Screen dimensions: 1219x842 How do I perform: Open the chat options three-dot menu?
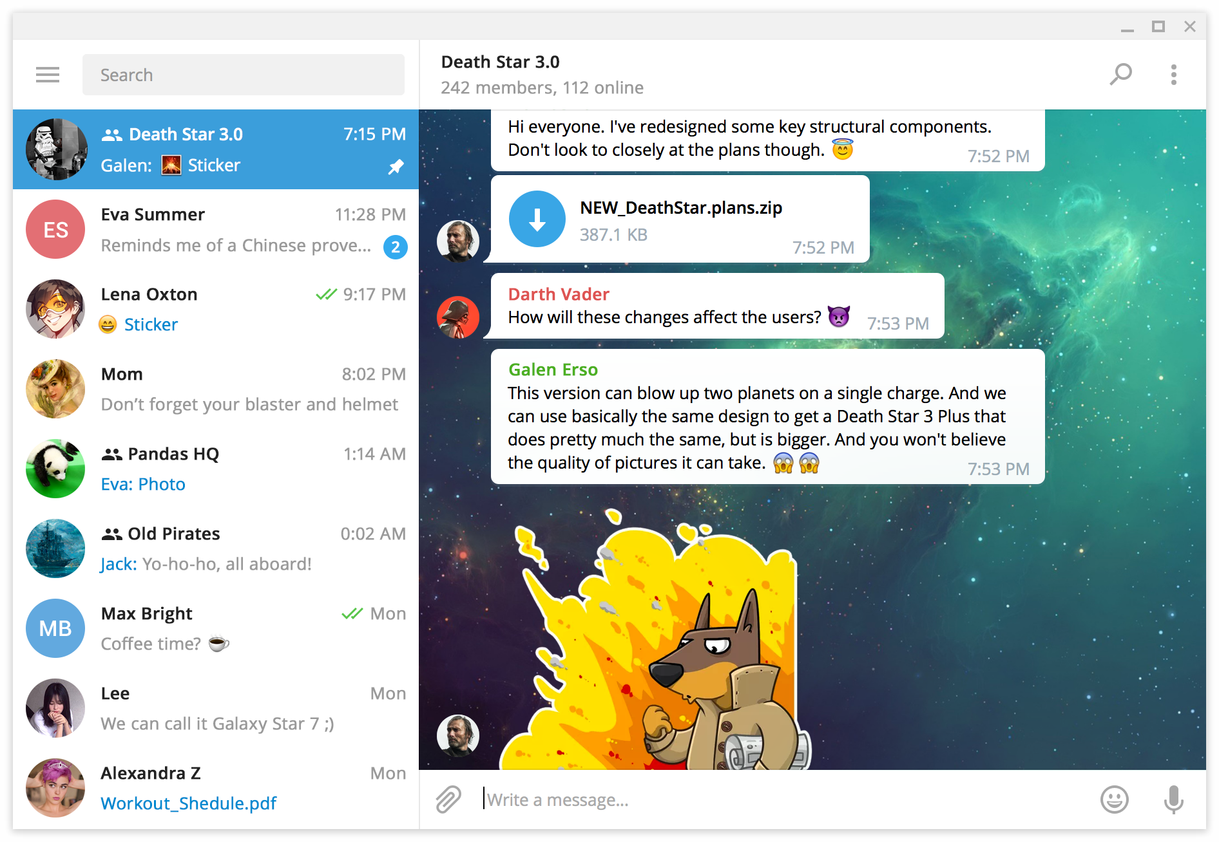click(1174, 74)
